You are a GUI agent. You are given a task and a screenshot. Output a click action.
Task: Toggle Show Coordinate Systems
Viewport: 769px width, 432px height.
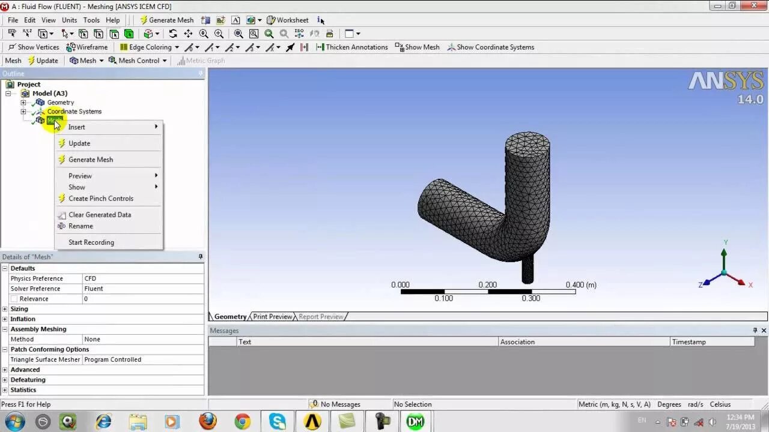[491, 47]
